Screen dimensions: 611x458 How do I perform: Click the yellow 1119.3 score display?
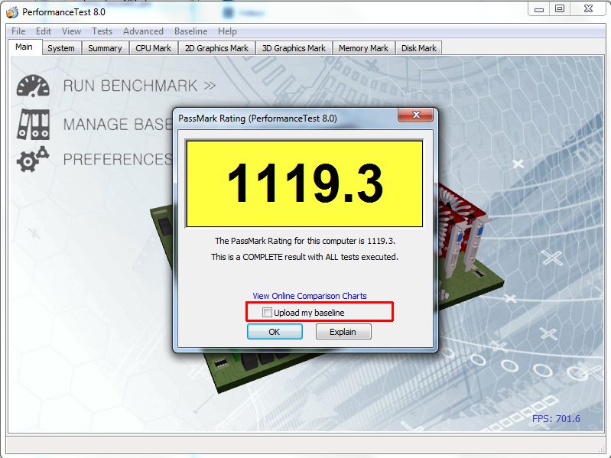pyautogui.click(x=304, y=184)
